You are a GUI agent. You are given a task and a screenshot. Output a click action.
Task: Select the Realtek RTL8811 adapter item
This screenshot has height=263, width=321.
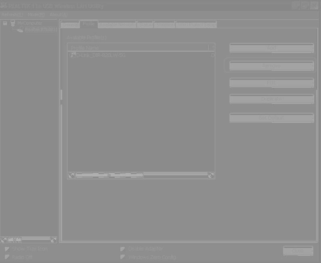pos(41,30)
